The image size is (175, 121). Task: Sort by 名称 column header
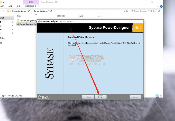19,16
